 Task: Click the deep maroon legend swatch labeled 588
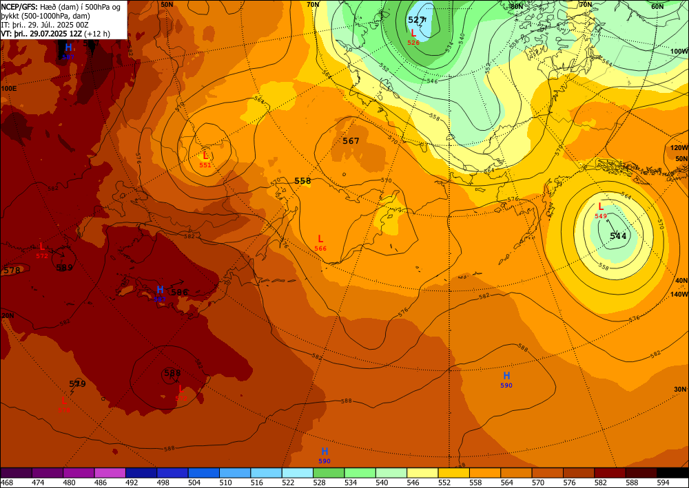641,473
